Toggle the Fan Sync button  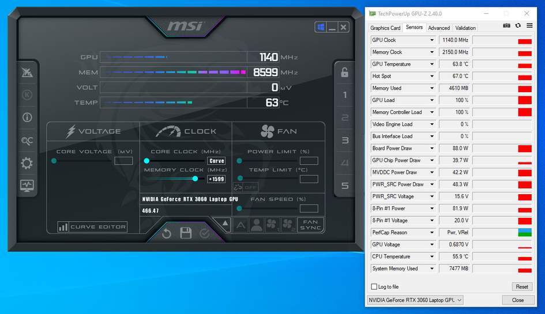[310, 225]
